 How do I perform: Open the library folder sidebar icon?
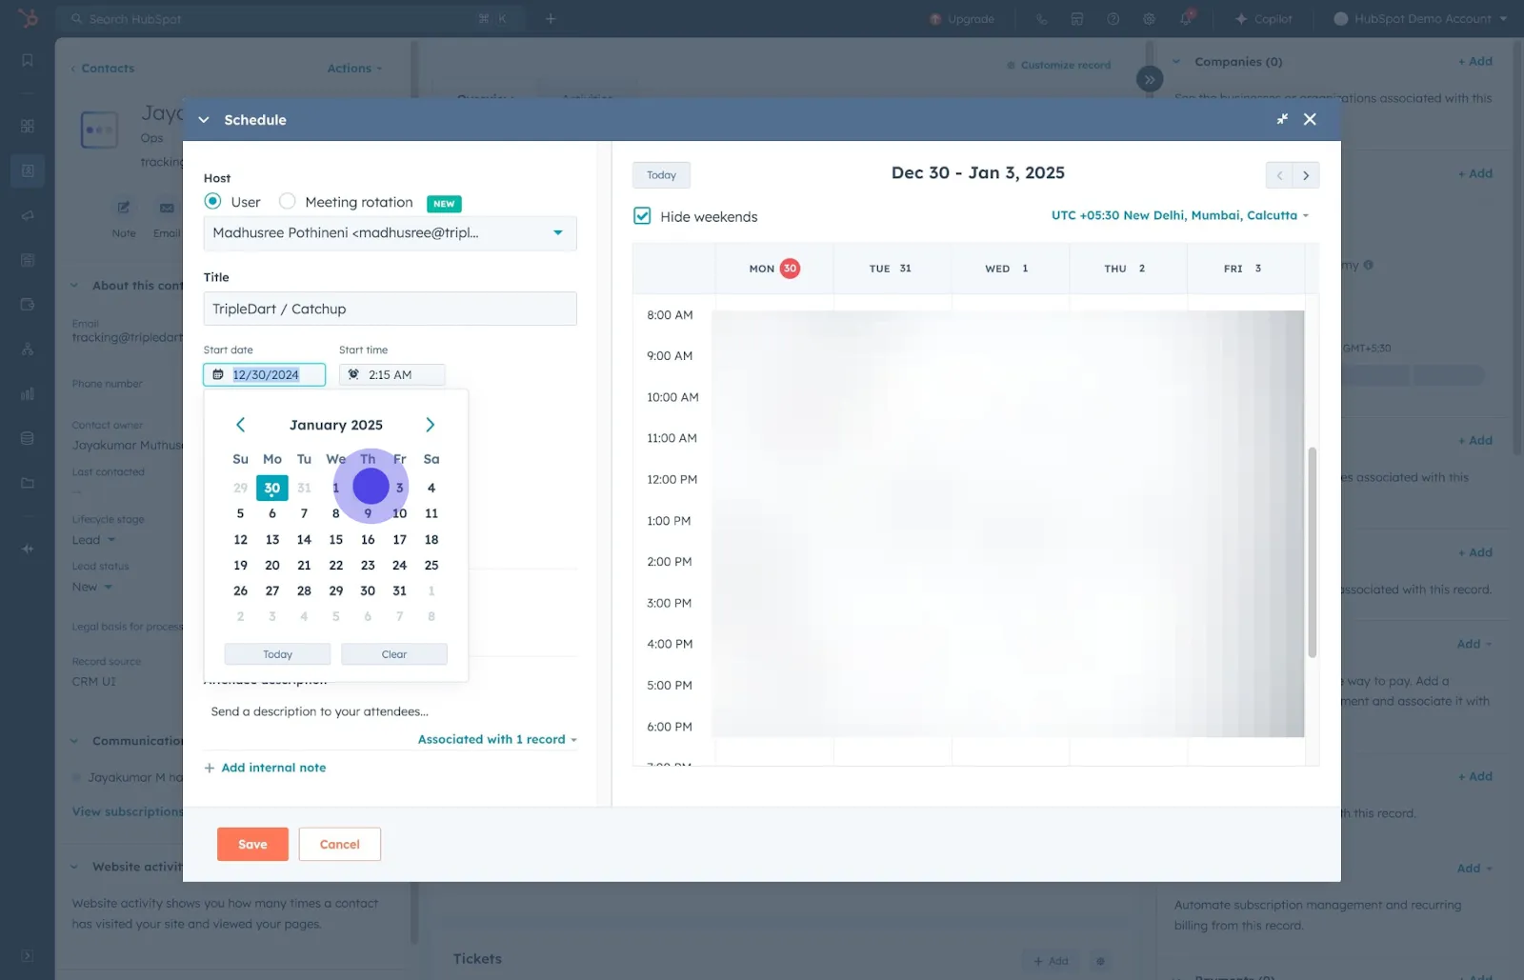click(x=28, y=483)
